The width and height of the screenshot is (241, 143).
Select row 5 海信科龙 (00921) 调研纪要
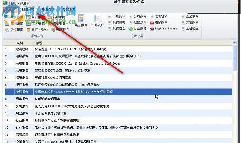pos(118,78)
